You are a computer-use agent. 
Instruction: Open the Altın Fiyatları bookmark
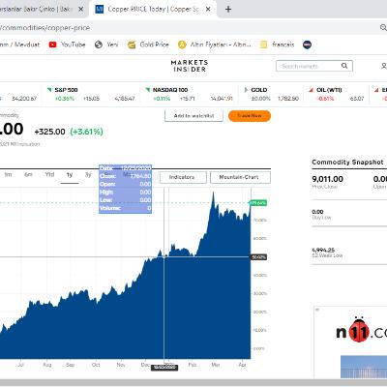(x=215, y=45)
